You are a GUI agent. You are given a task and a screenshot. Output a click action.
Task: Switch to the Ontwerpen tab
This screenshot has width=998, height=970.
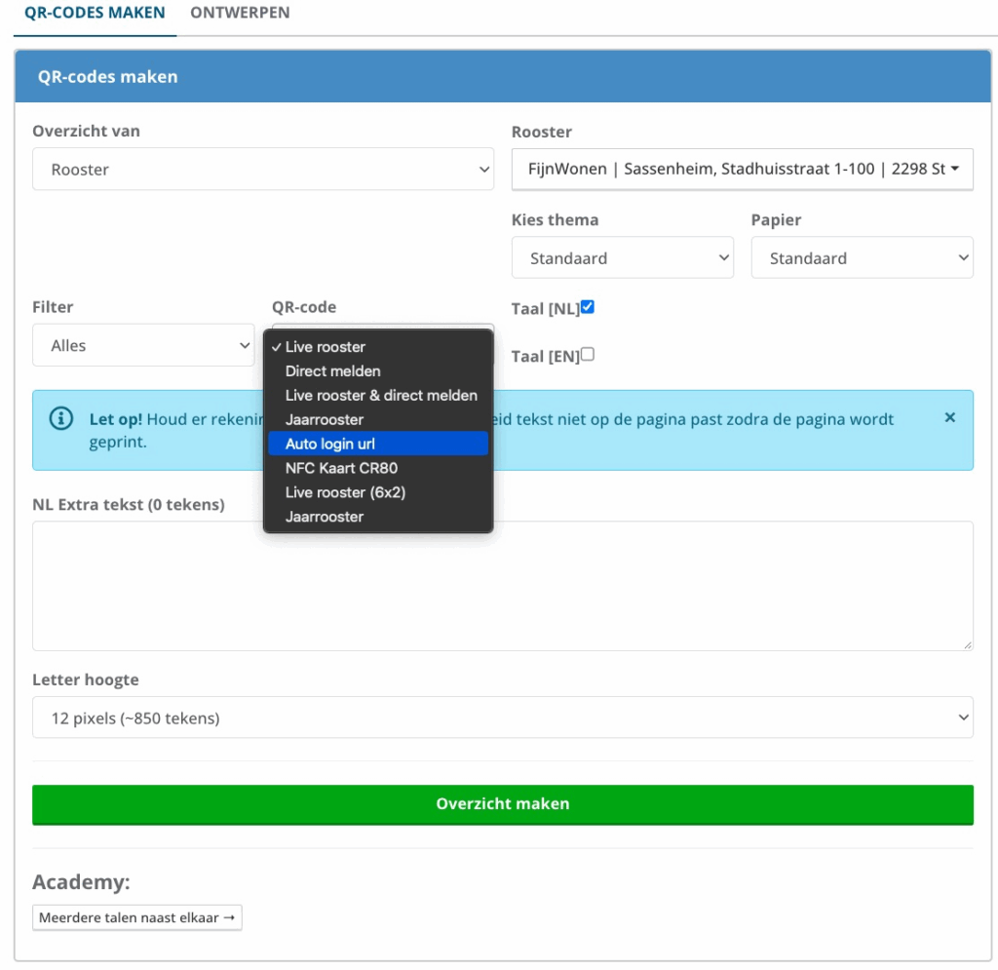(x=240, y=14)
